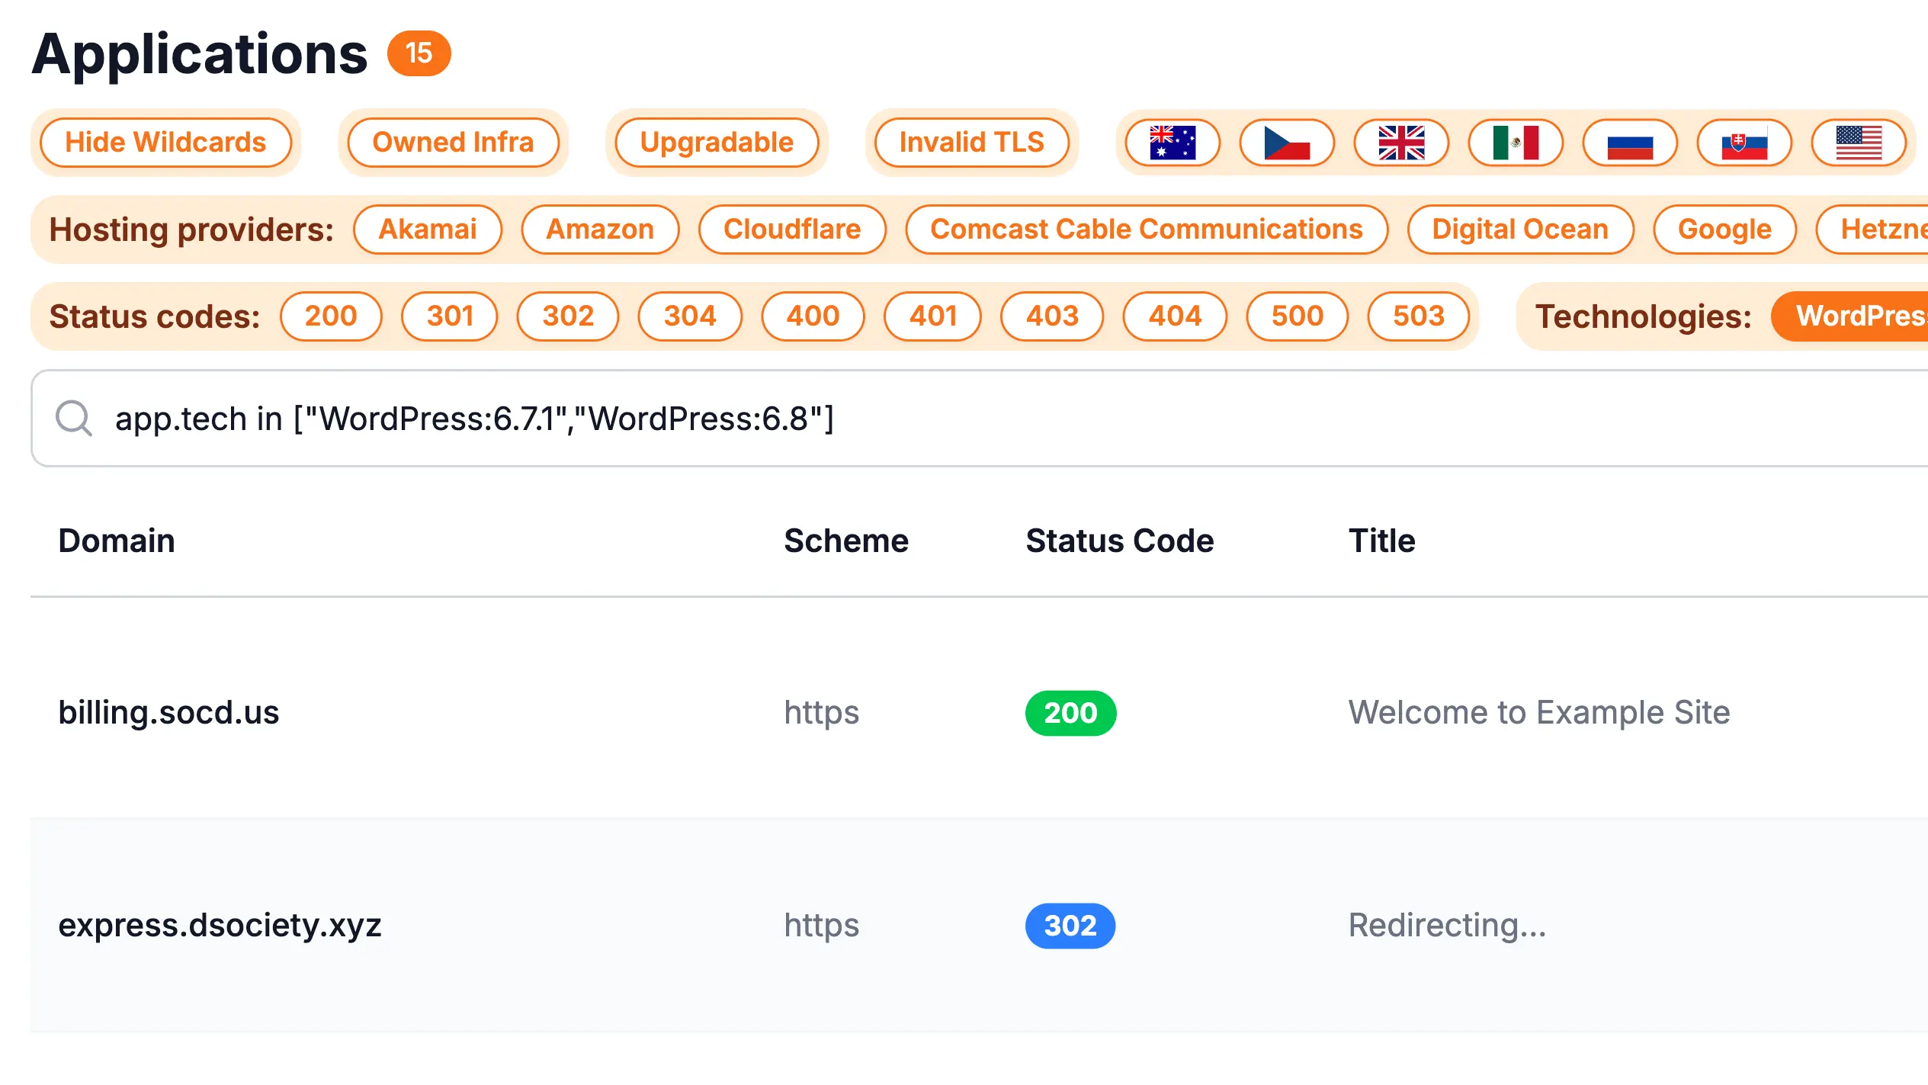Filter by Australia flag
Image resolution: width=1928 pixels, height=1085 pixels.
click(1173, 143)
